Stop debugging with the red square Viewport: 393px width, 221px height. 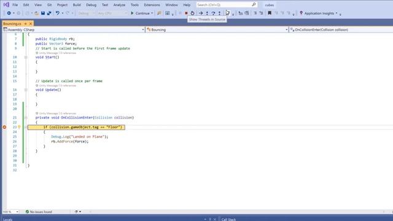click(186, 13)
